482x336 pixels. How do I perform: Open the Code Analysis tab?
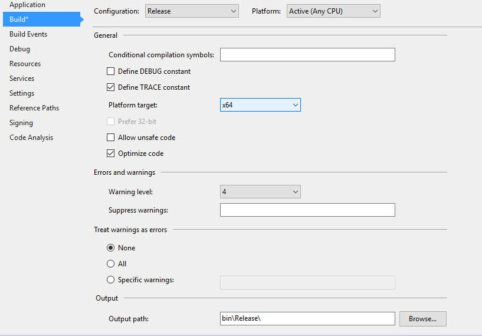coord(31,138)
